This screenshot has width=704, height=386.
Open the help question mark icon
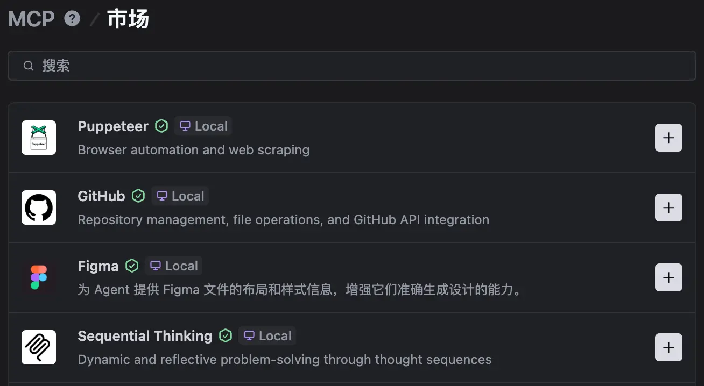(x=72, y=19)
